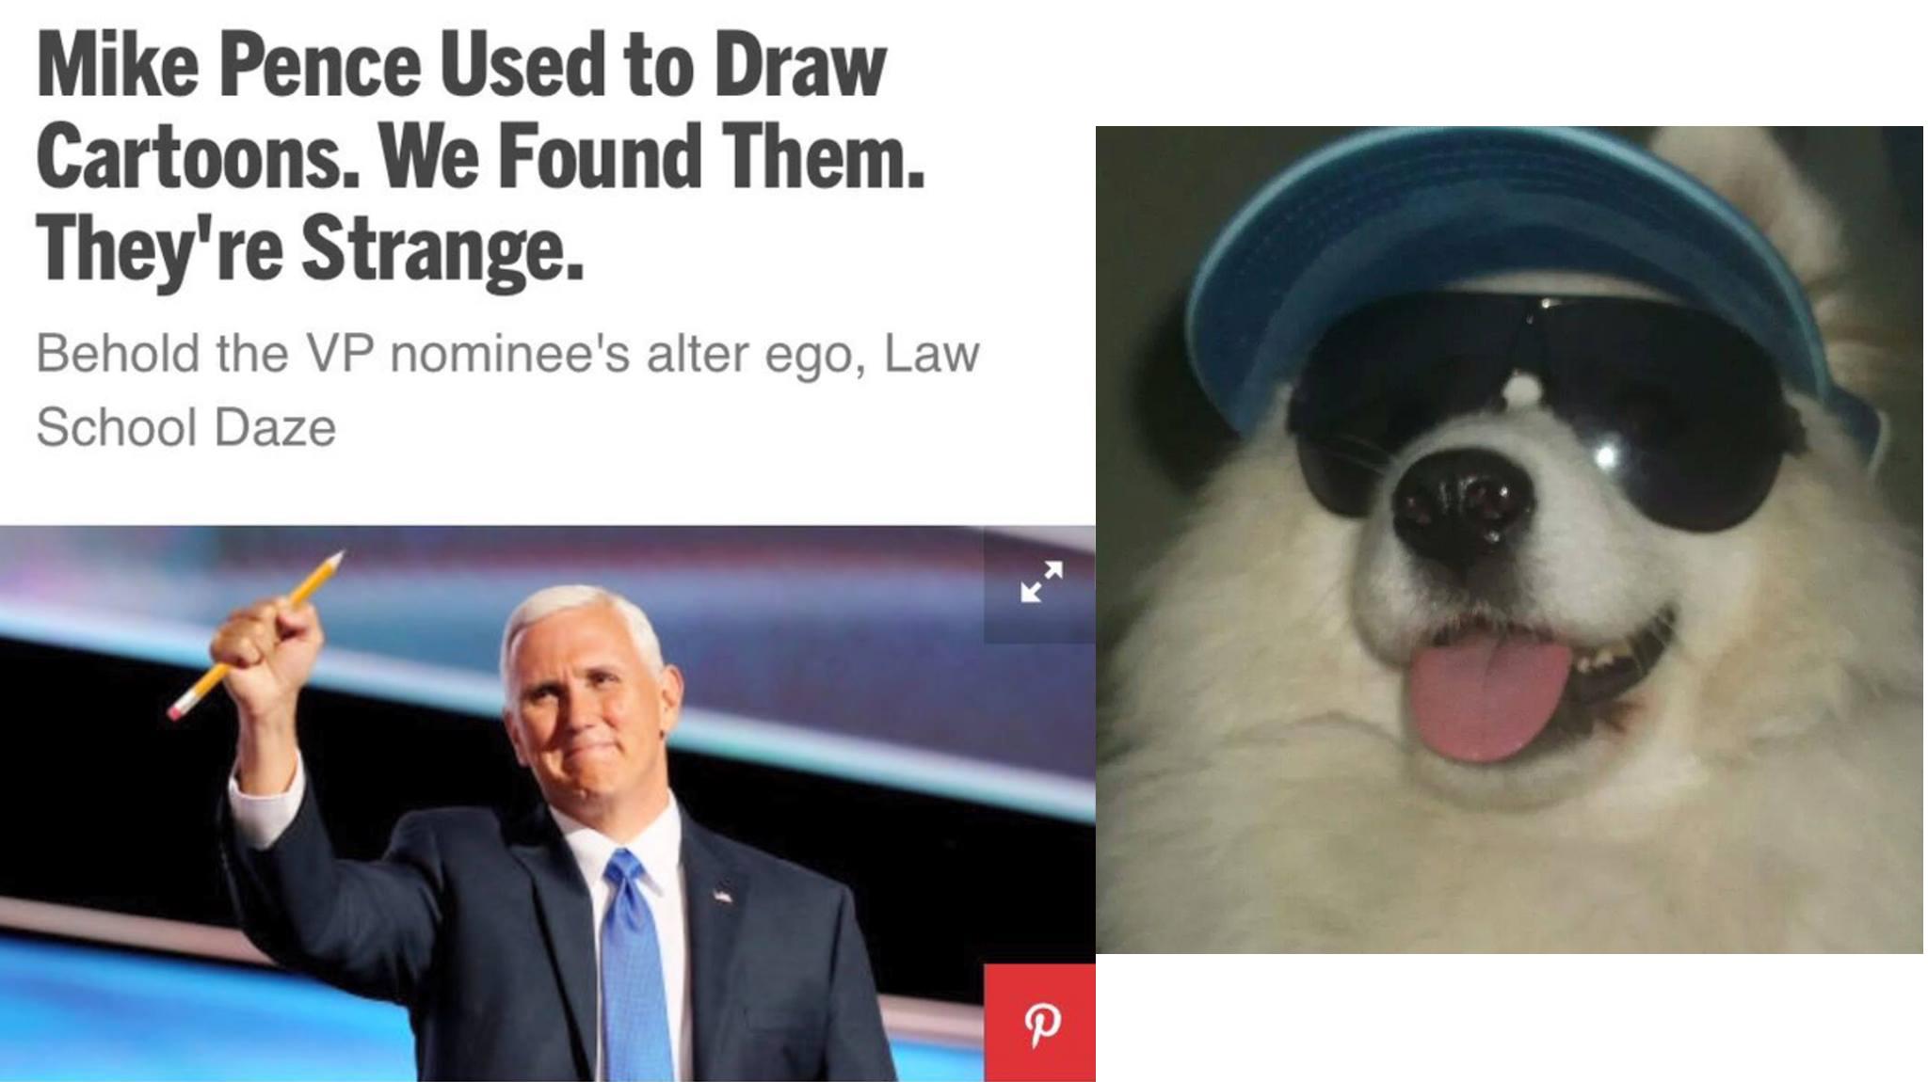Click the flag lapel pin on suit
Image resolution: width=1928 pixels, height=1082 pixels.
[722, 896]
